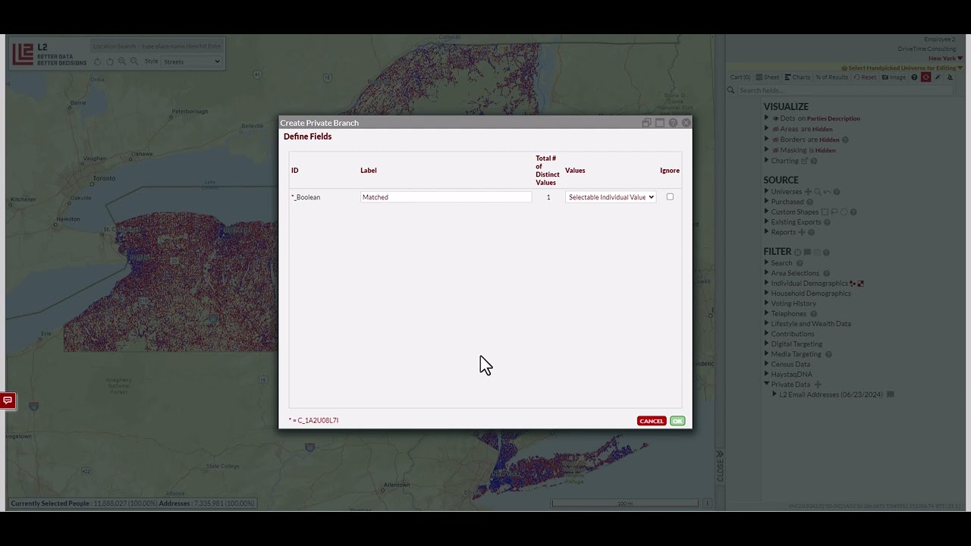The height and width of the screenshot is (546, 971).
Task: Click the Custom Shapes circle icon
Action: coord(844,212)
